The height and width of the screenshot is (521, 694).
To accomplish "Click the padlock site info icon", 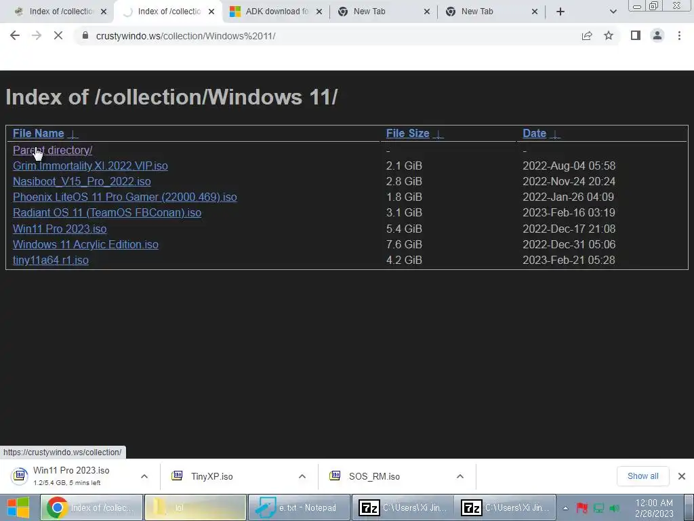I will point(85,35).
